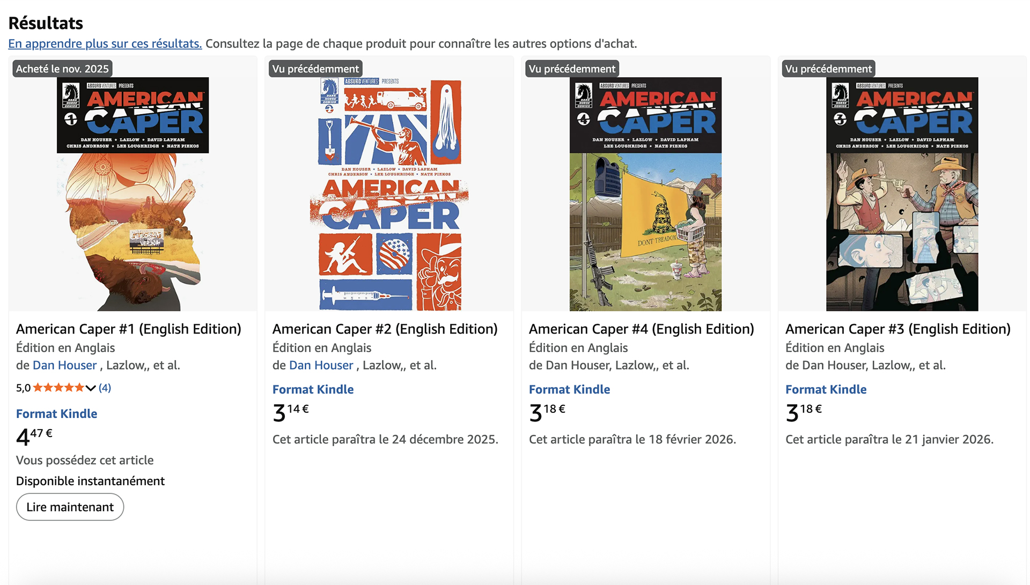
Task: Select 'Format Kindle' for American Caper #1
Action: click(x=56, y=413)
